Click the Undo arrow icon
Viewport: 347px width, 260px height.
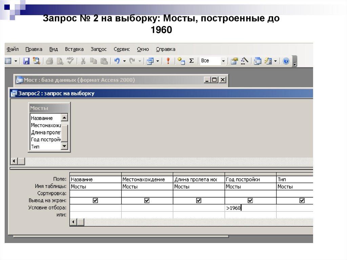click(117, 61)
